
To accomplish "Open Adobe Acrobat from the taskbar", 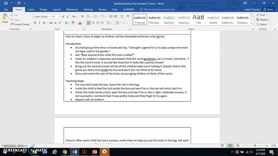I will pyautogui.click(x=85, y=152).
